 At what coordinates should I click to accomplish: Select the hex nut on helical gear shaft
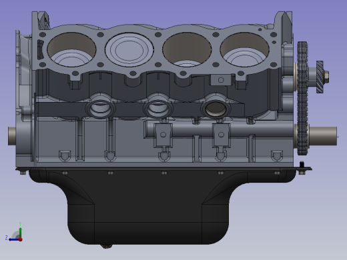pos(326,77)
